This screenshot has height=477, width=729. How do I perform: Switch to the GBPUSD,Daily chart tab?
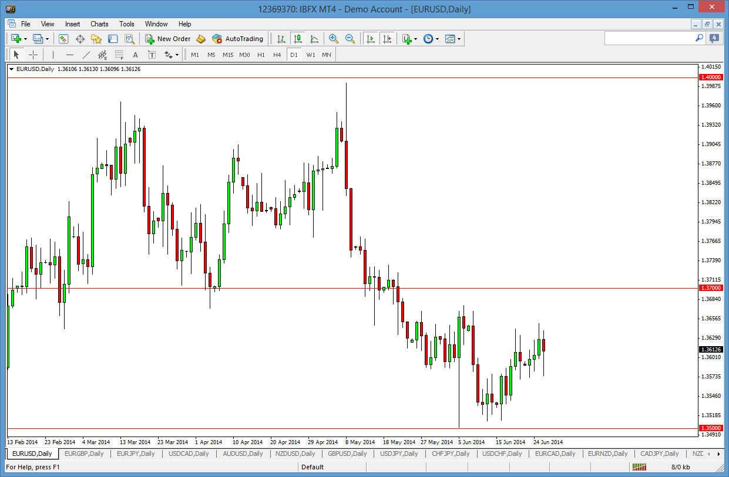coord(347,454)
